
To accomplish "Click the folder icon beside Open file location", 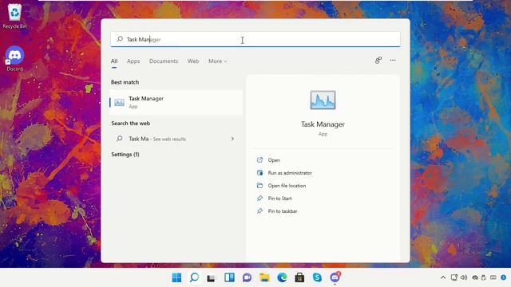I will [259, 185].
